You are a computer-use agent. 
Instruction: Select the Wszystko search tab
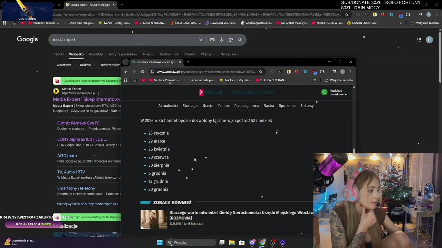76,54
